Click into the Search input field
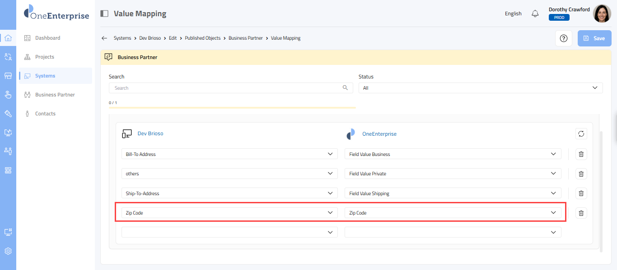Screen dimensions: 617x270 pos(226,88)
